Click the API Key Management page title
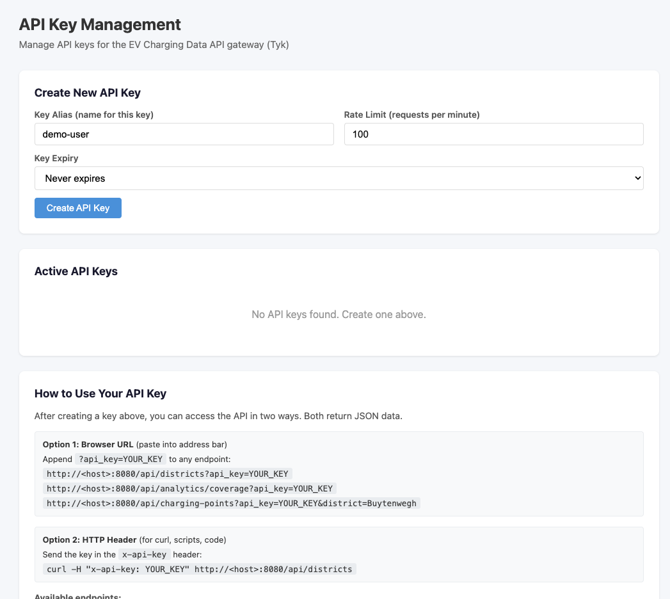 coord(100,25)
